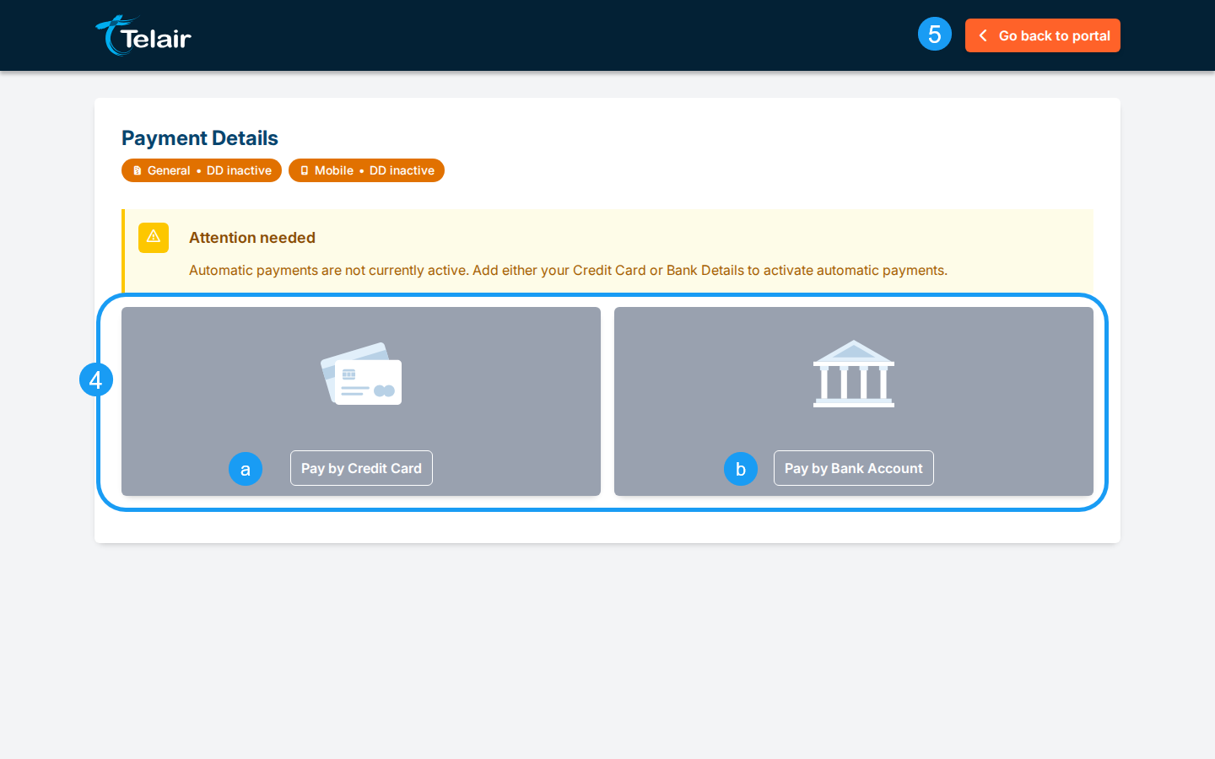Click the phone icon in the Mobile badge
This screenshot has width=1215, height=759.
pos(305,170)
